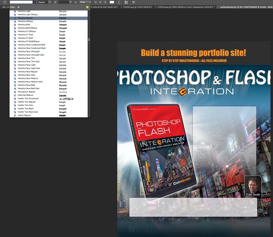This screenshot has height=237, width=273.
Task: Click the font list scrollbar thumb
Action: 89,39
